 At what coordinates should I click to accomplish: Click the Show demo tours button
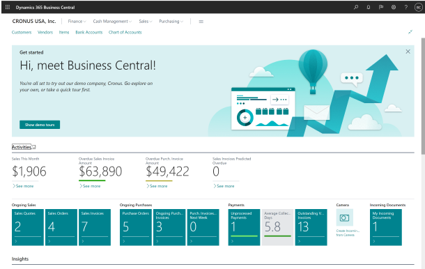point(40,125)
